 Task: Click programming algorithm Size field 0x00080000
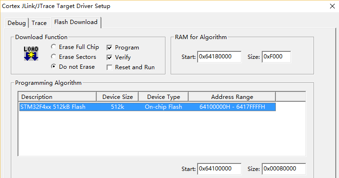pyautogui.click(x=284, y=169)
